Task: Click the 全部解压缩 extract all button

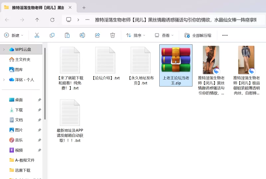Action: (x=198, y=35)
